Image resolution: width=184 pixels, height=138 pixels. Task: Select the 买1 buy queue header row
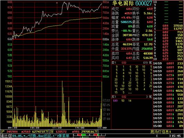click(132, 97)
